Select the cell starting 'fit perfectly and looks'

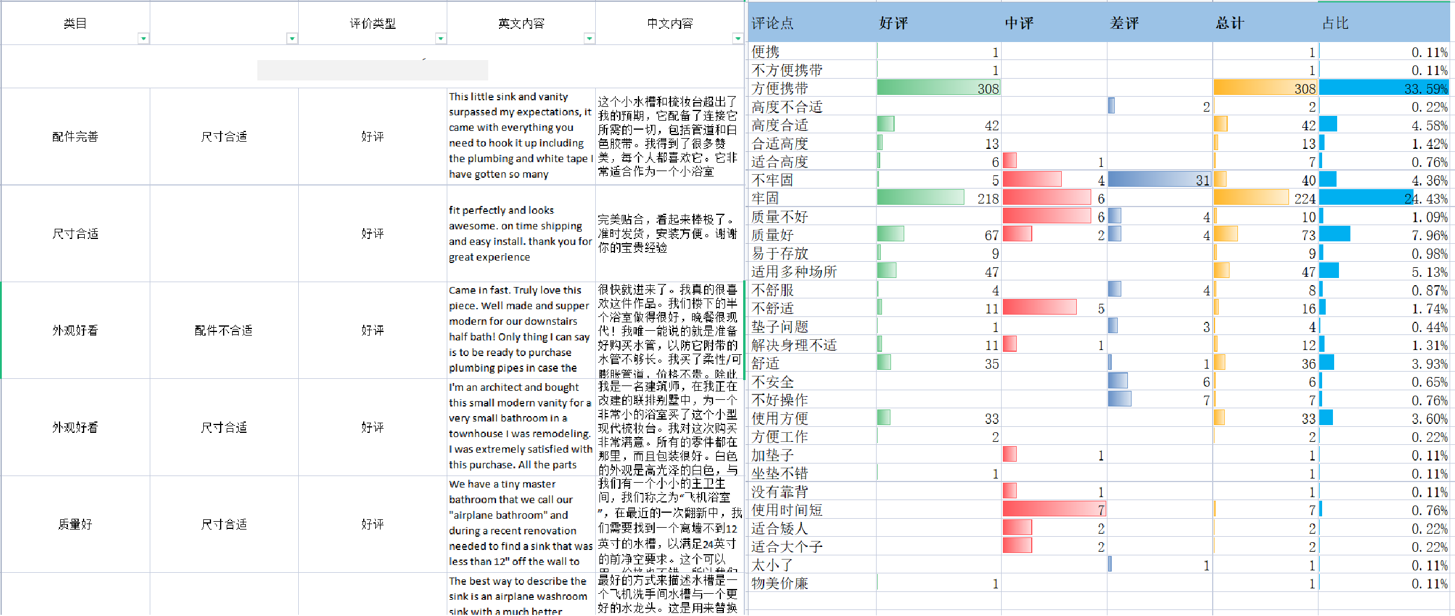[x=521, y=234]
